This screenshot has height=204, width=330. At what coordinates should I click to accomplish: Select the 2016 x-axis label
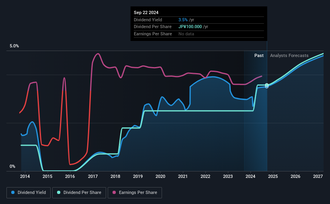pos(70,176)
